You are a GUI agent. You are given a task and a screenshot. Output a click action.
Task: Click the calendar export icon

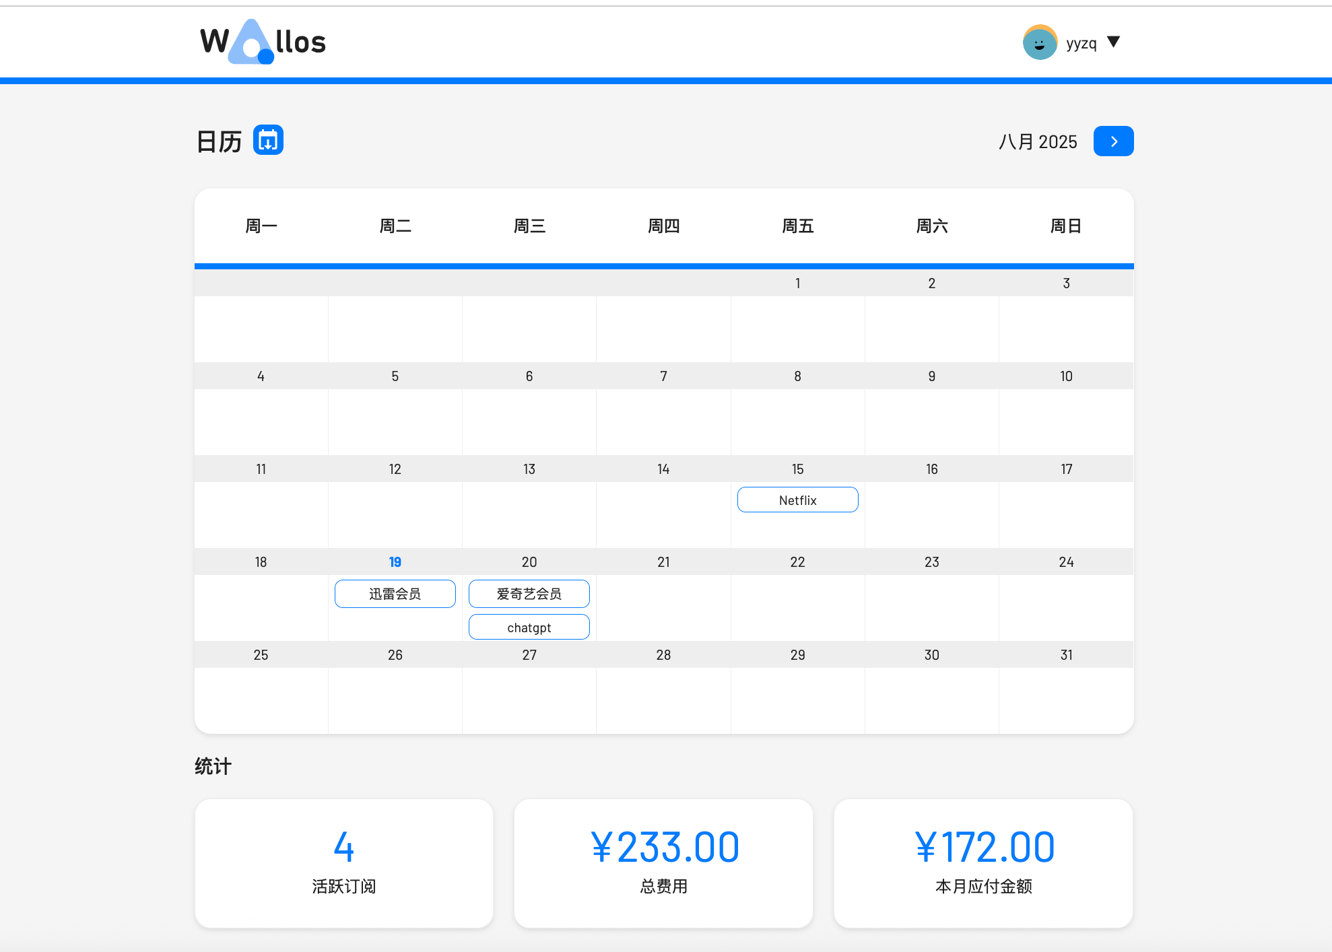(268, 140)
